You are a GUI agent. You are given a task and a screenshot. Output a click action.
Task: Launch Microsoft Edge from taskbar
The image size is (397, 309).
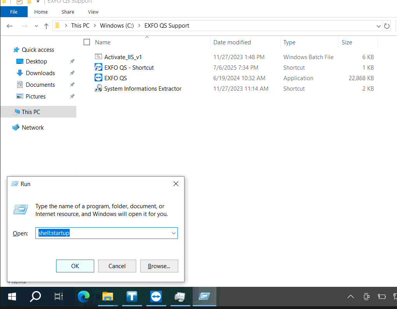tap(84, 297)
